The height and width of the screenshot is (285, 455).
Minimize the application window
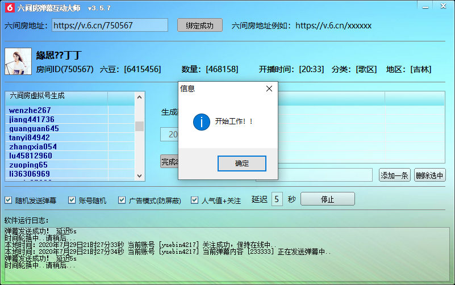425,6
